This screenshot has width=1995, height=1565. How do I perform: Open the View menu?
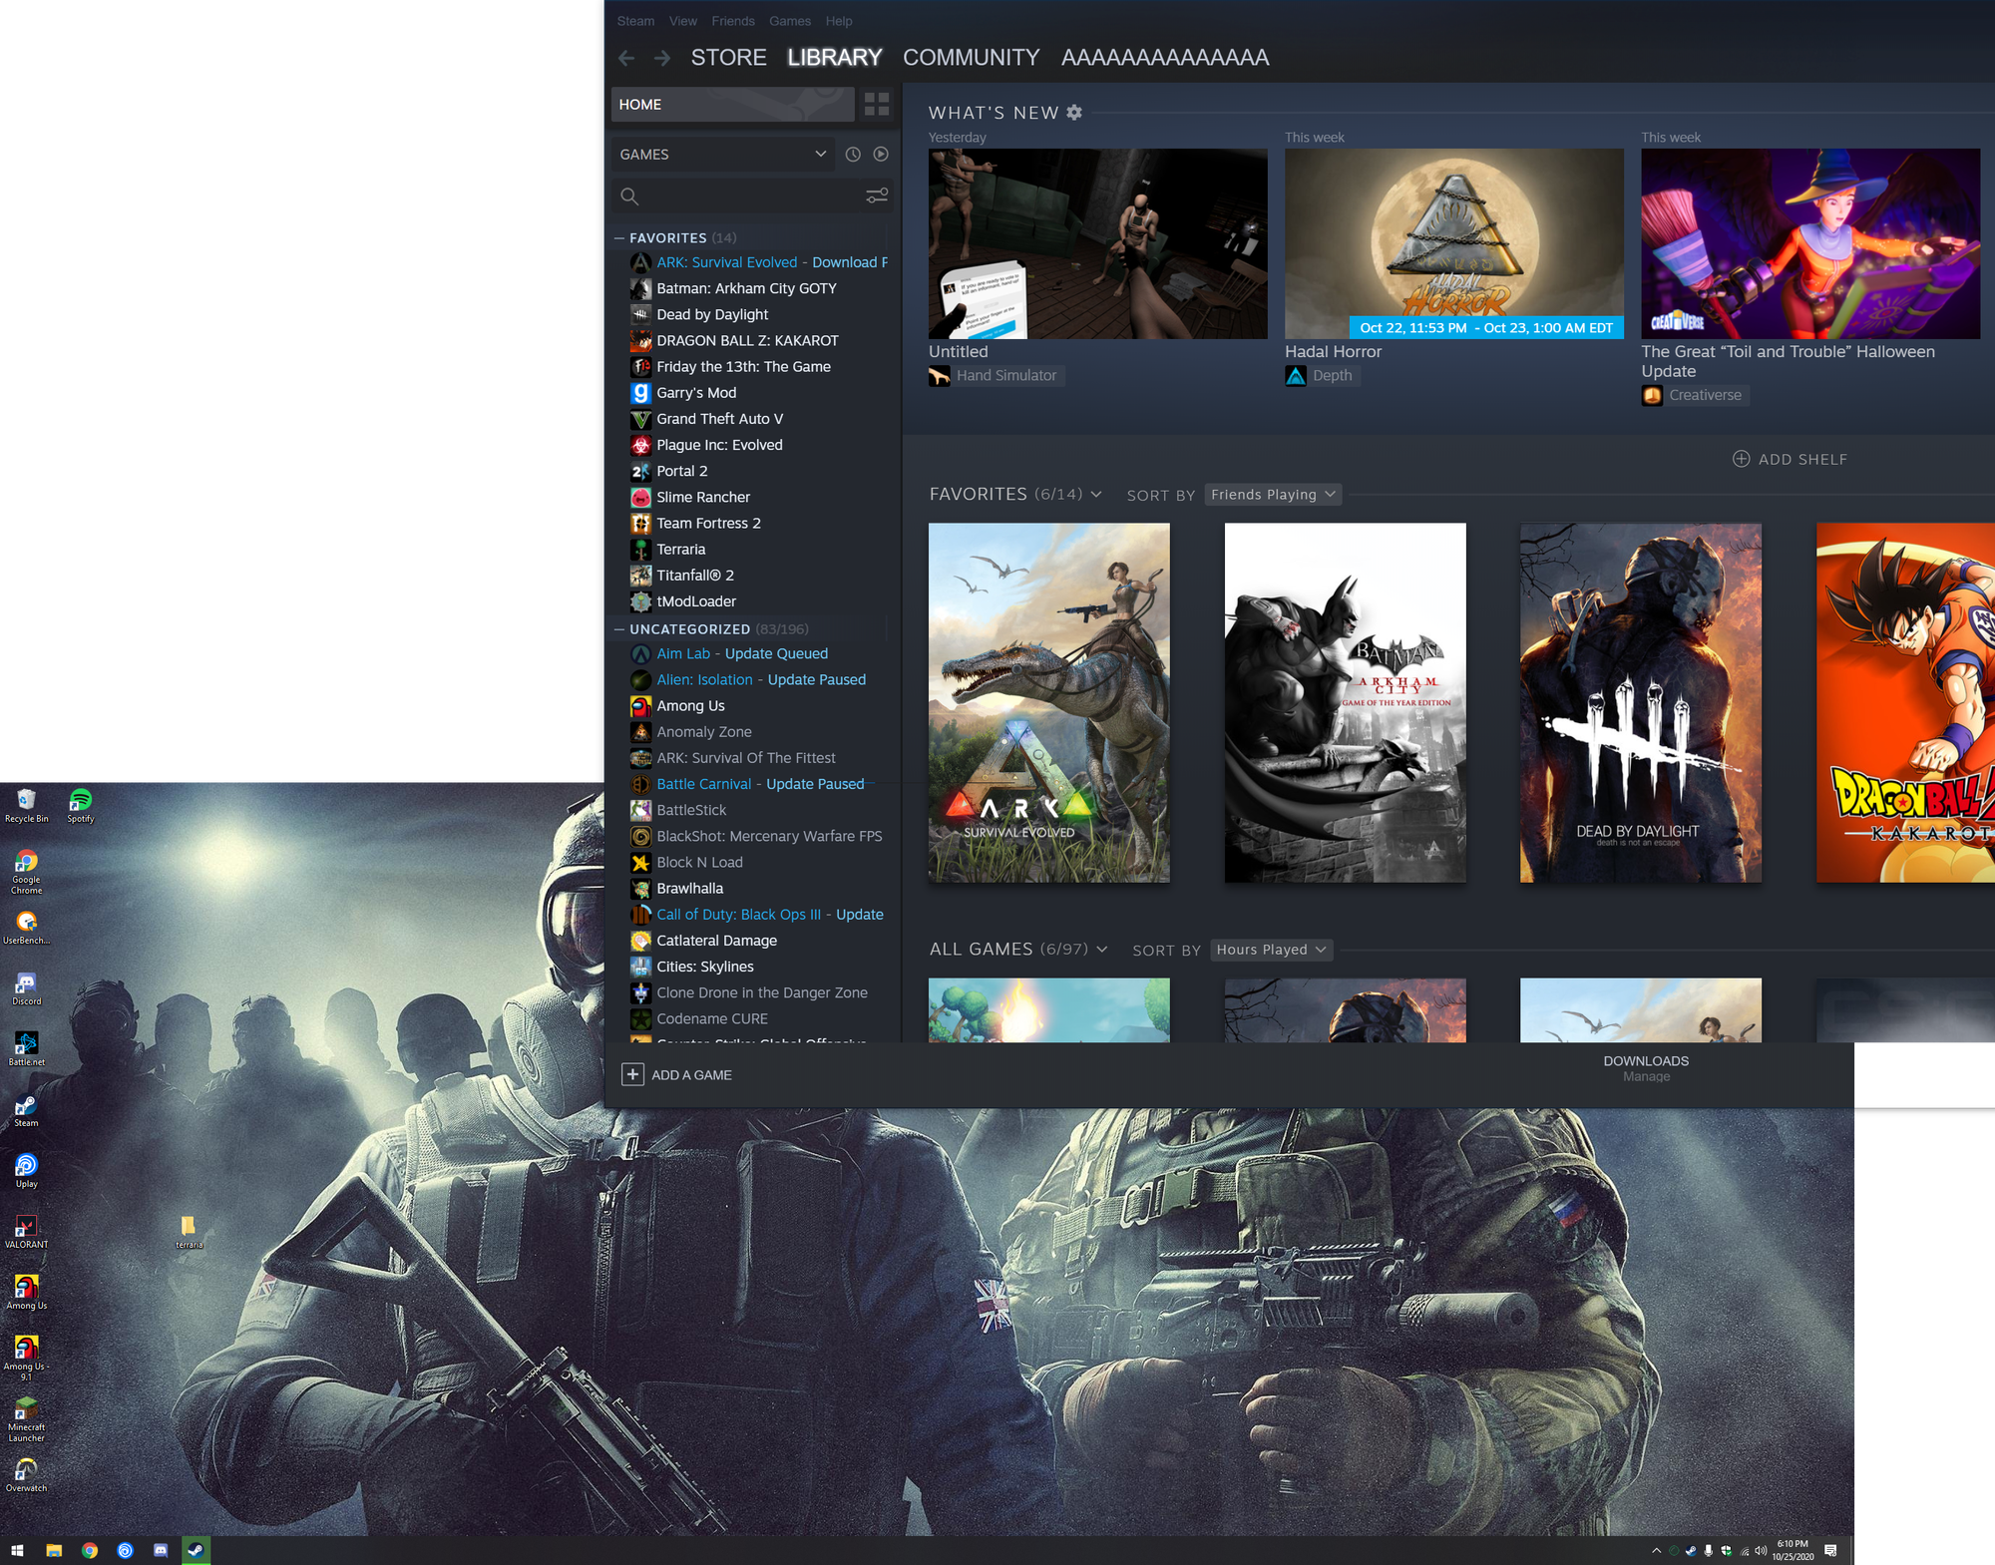pos(683,21)
